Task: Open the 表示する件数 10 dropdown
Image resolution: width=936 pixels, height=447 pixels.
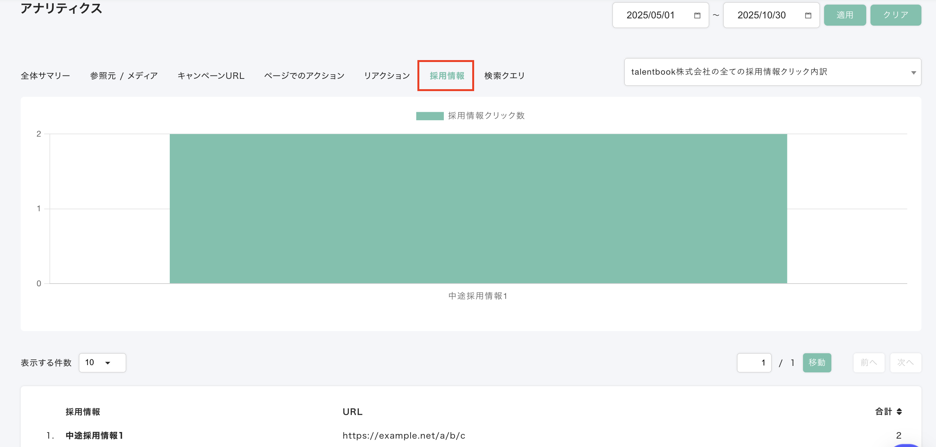Action: point(102,362)
